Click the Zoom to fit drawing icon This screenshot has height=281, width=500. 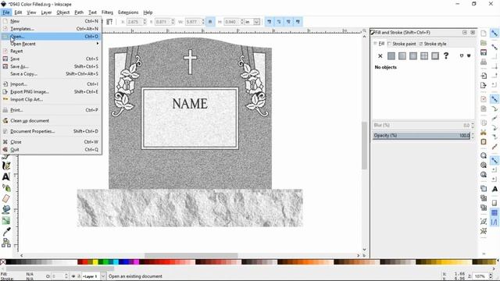click(x=484, y=165)
